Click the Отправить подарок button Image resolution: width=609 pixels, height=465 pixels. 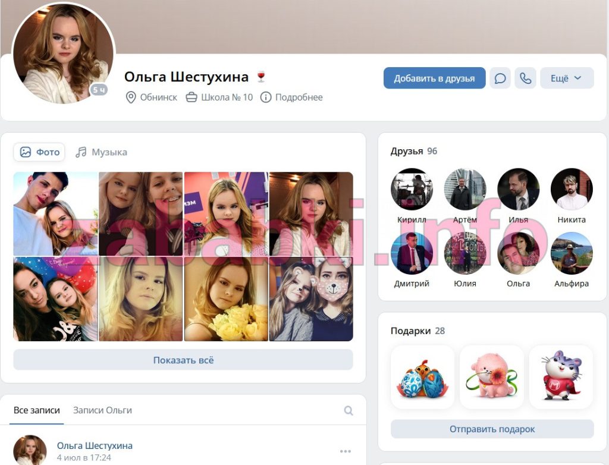492,429
